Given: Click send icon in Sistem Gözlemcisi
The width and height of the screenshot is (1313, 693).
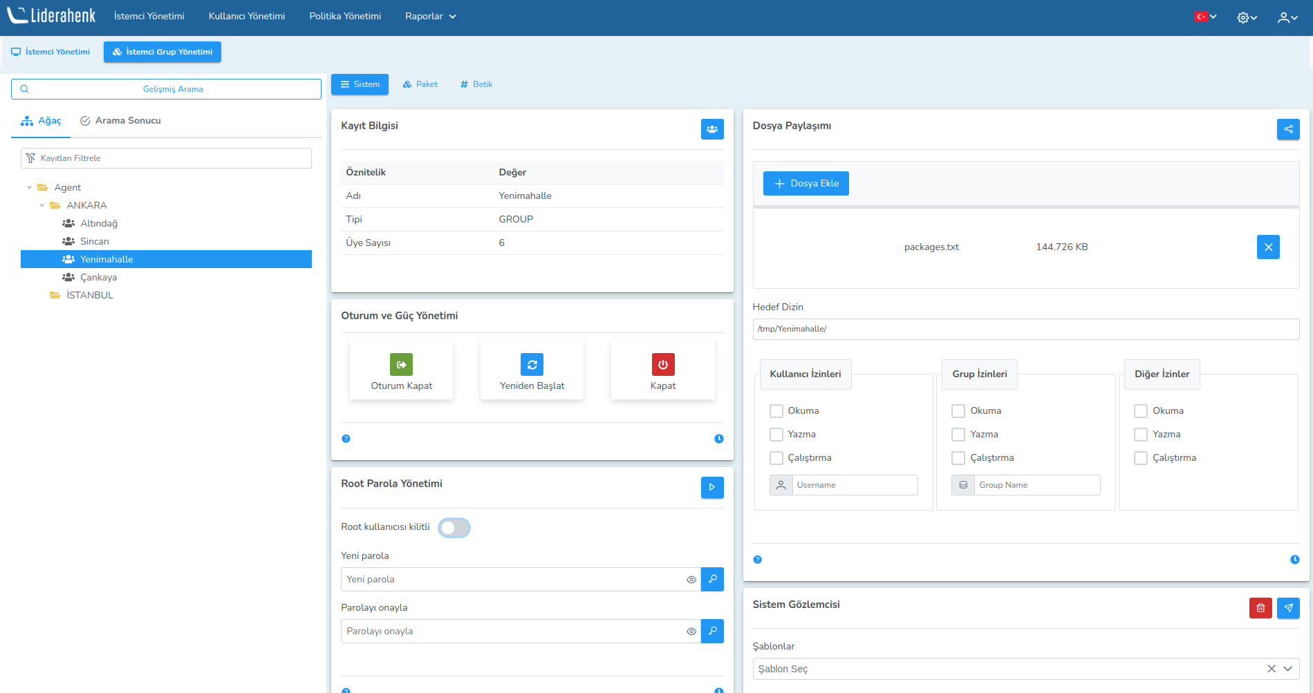Looking at the screenshot, I should (1287, 608).
